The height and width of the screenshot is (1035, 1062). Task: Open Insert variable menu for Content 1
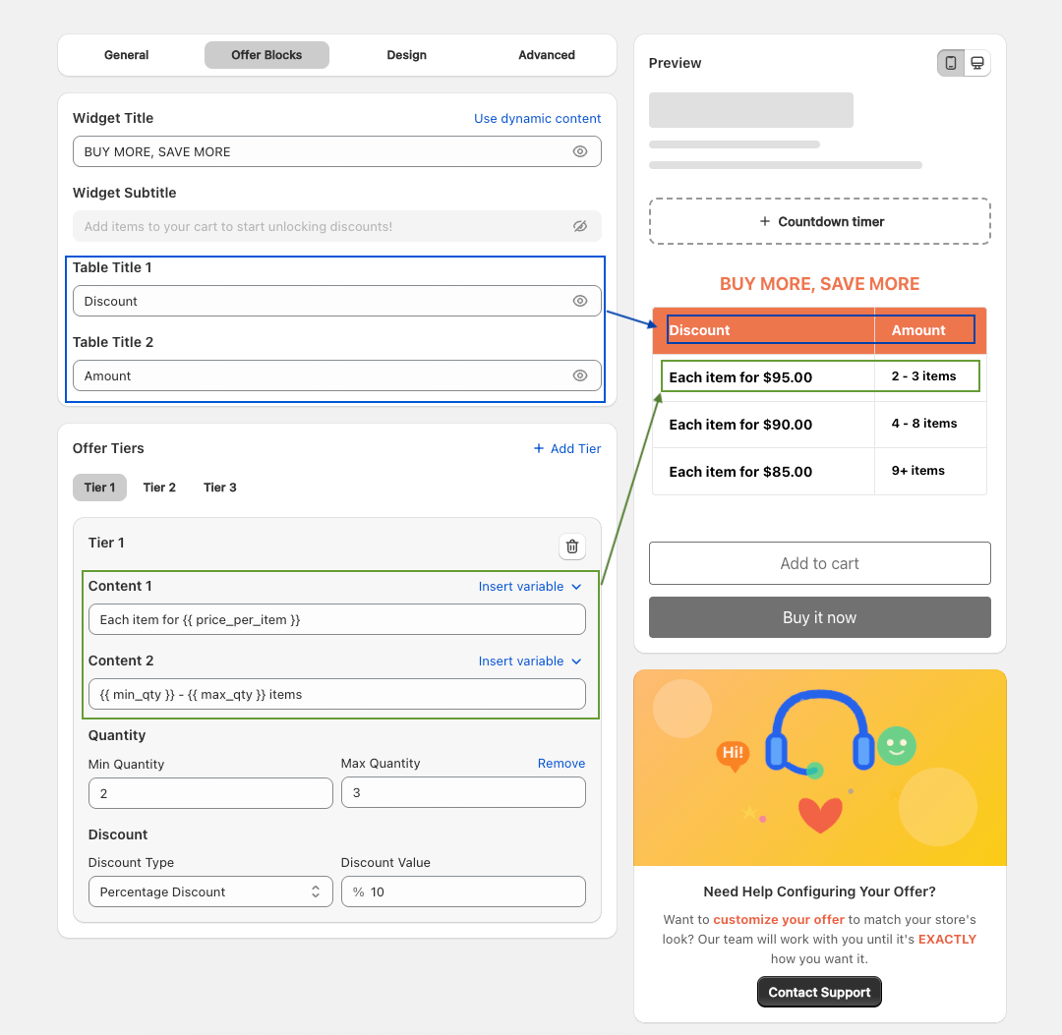(529, 586)
